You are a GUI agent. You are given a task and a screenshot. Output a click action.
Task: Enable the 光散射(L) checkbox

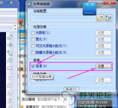(x=33, y=33)
